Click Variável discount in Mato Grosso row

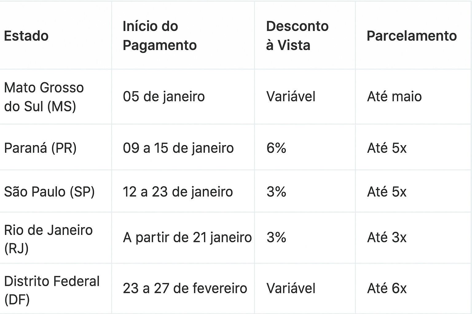[291, 97]
